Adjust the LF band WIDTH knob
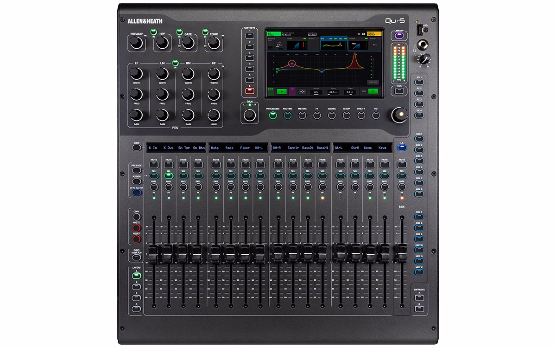This screenshot has height=348, width=556. (x=136, y=73)
